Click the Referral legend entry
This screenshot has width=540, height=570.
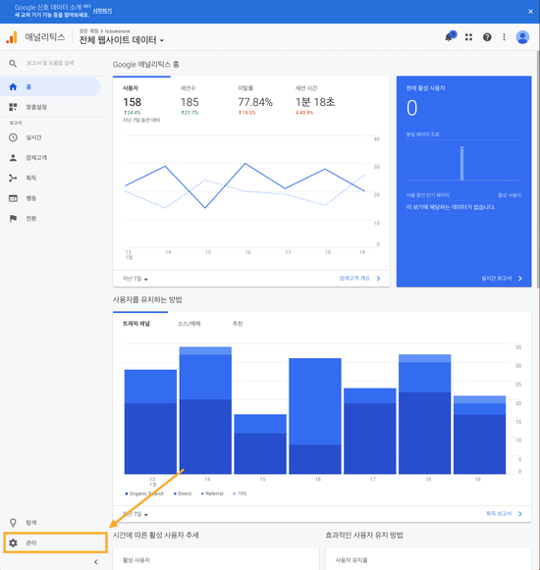click(212, 493)
